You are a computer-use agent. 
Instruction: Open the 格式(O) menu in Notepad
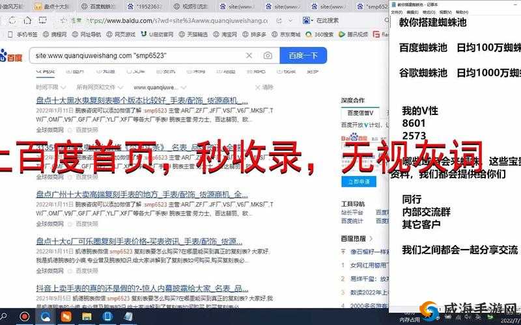click(x=429, y=12)
